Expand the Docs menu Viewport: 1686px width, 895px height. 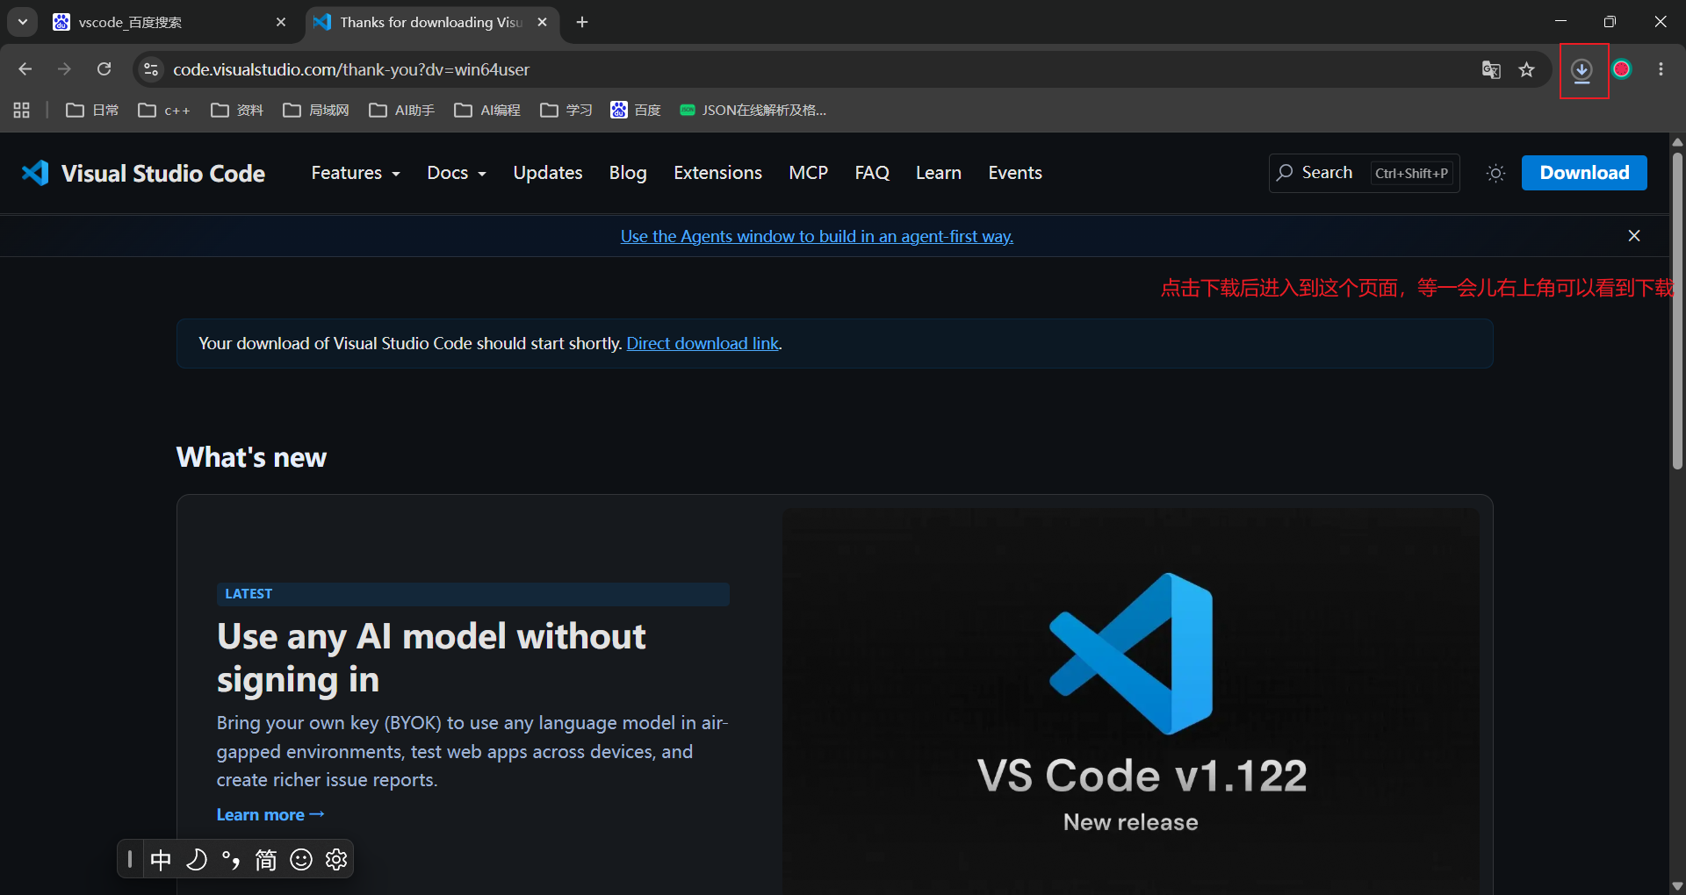click(457, 173)
